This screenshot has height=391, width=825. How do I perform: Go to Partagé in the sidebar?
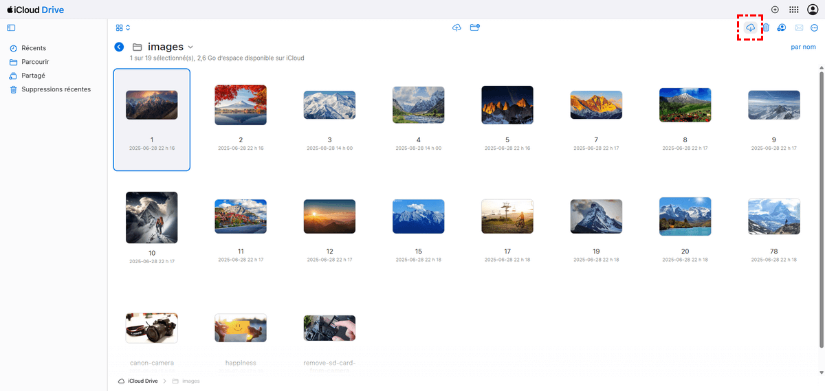pyautogui.click(x=33, y=76)
